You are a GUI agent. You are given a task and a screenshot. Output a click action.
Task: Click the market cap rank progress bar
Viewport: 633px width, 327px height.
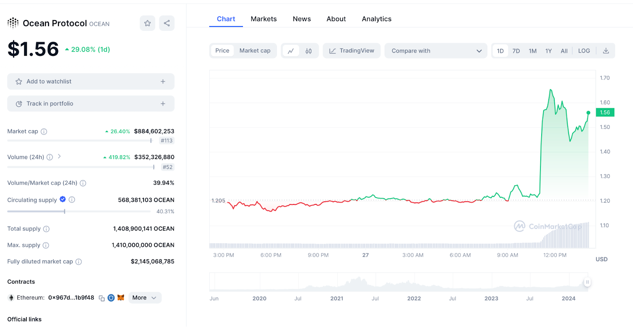(80, 141)
